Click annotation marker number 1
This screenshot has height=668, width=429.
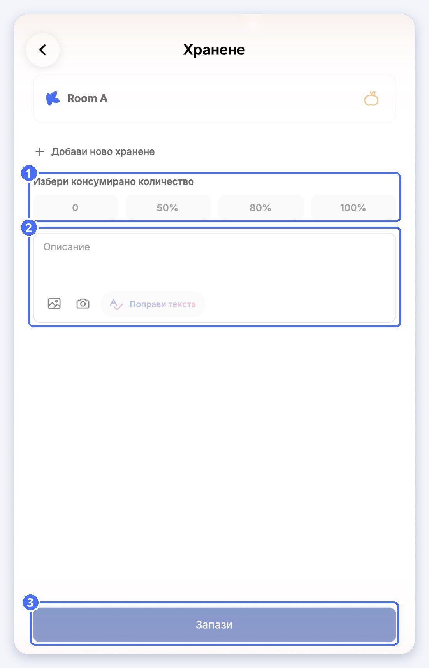click(29, 173)
